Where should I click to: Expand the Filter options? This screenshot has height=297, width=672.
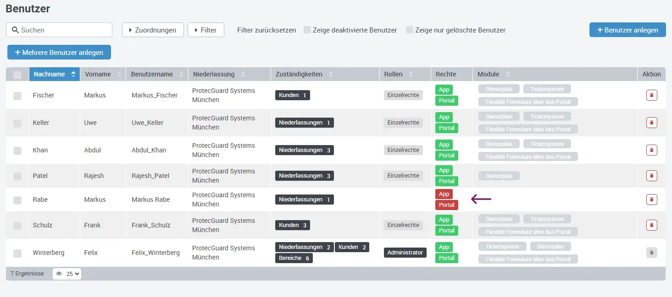(x=205, y=30)
